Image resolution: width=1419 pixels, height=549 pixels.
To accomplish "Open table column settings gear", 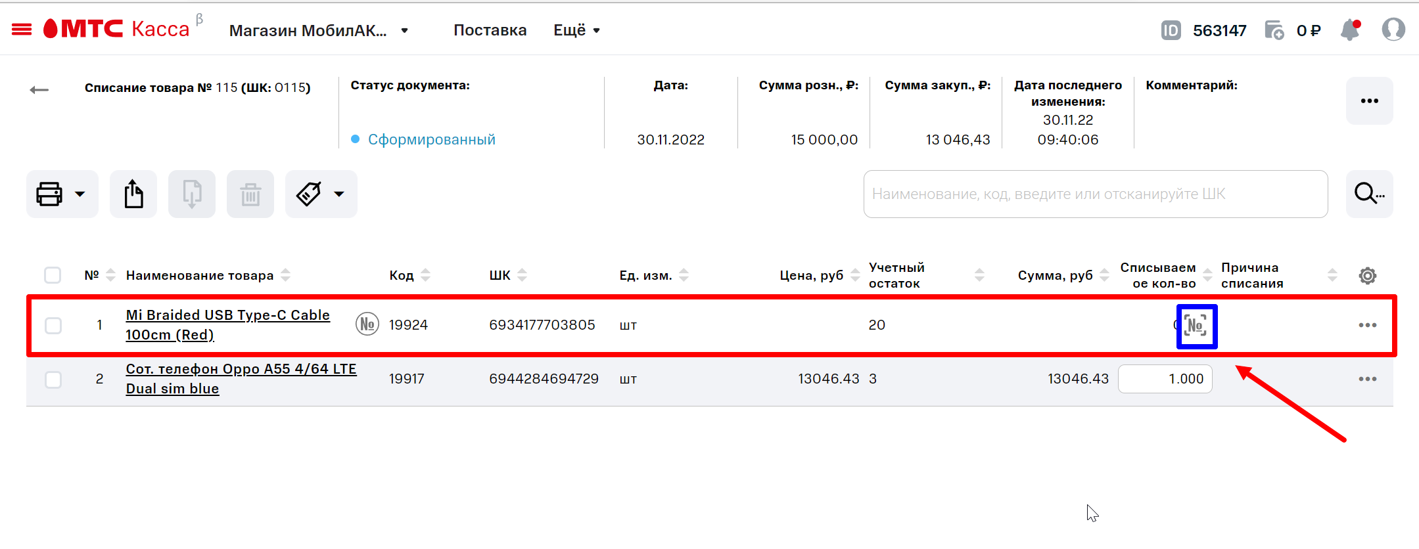I will (1368, 276).
